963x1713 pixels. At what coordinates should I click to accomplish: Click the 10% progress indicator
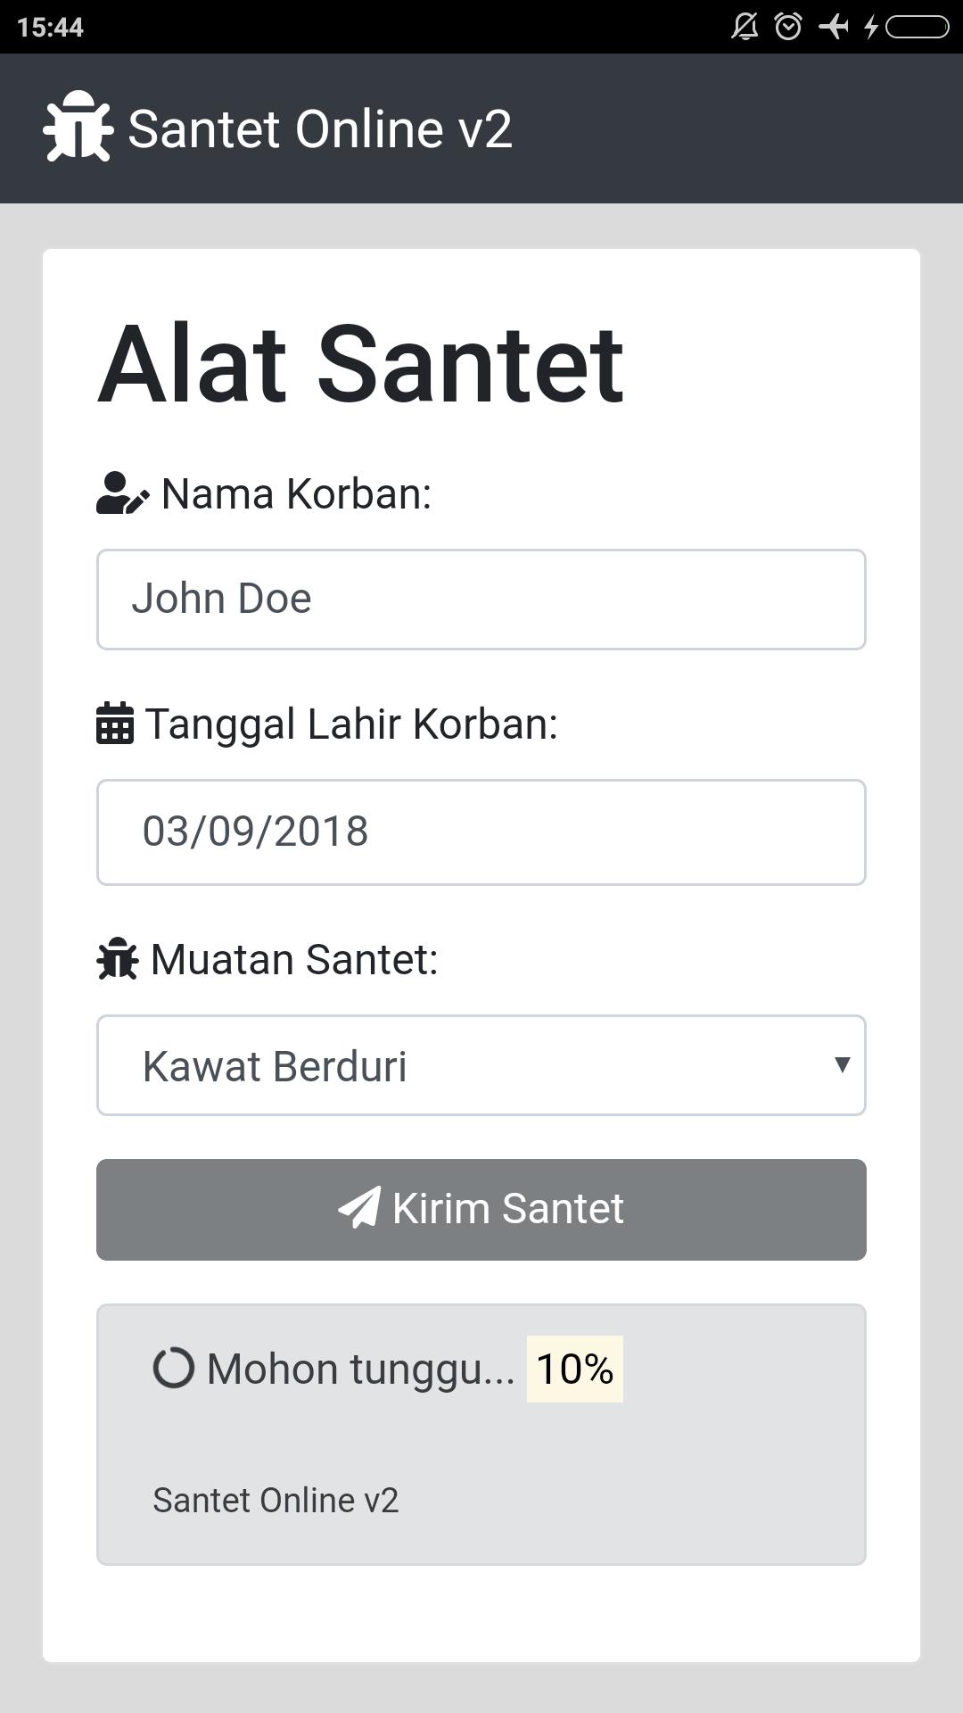coord(575,1369)
